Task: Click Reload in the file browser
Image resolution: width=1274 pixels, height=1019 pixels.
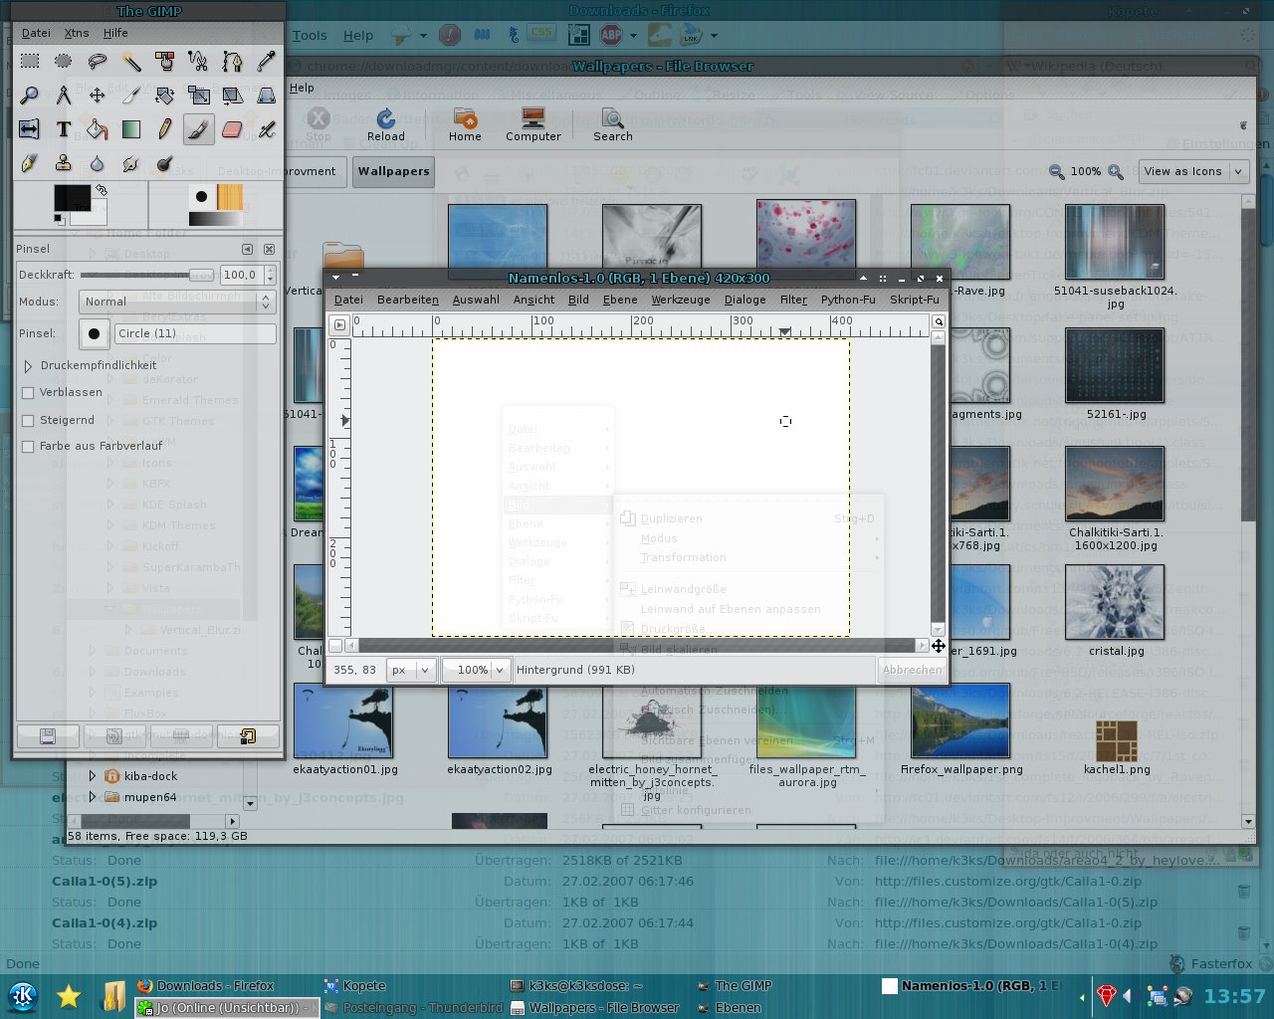Action: coord(386,125)
